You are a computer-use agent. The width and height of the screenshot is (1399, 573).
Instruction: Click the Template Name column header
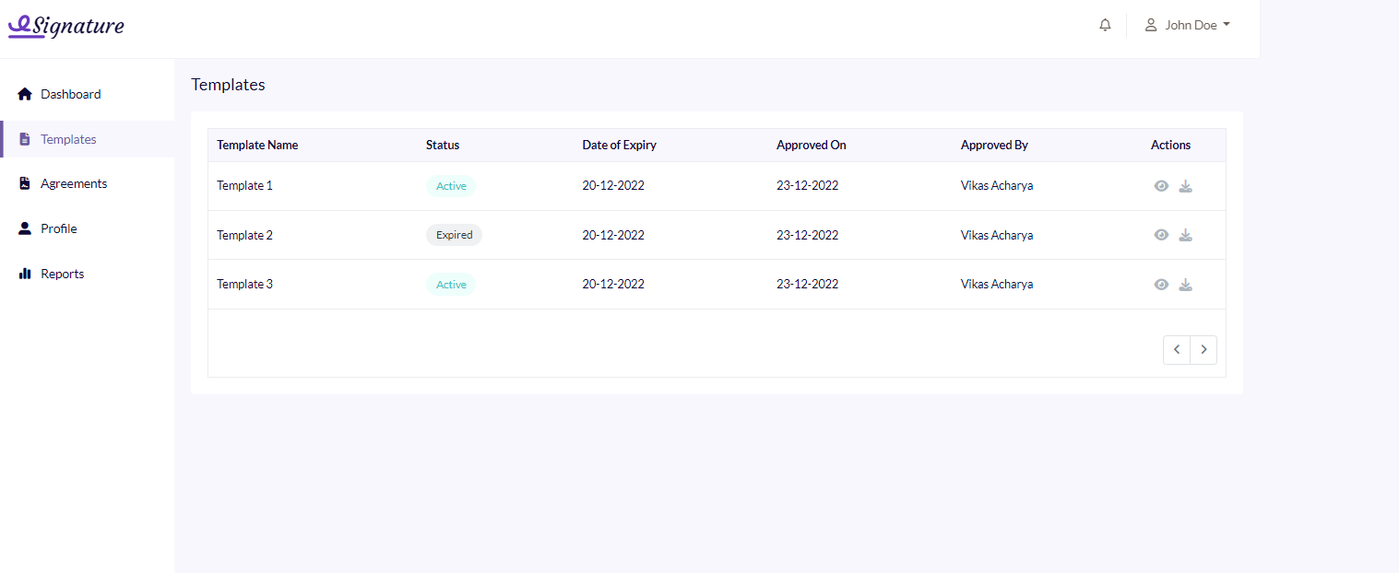point(257,145)
